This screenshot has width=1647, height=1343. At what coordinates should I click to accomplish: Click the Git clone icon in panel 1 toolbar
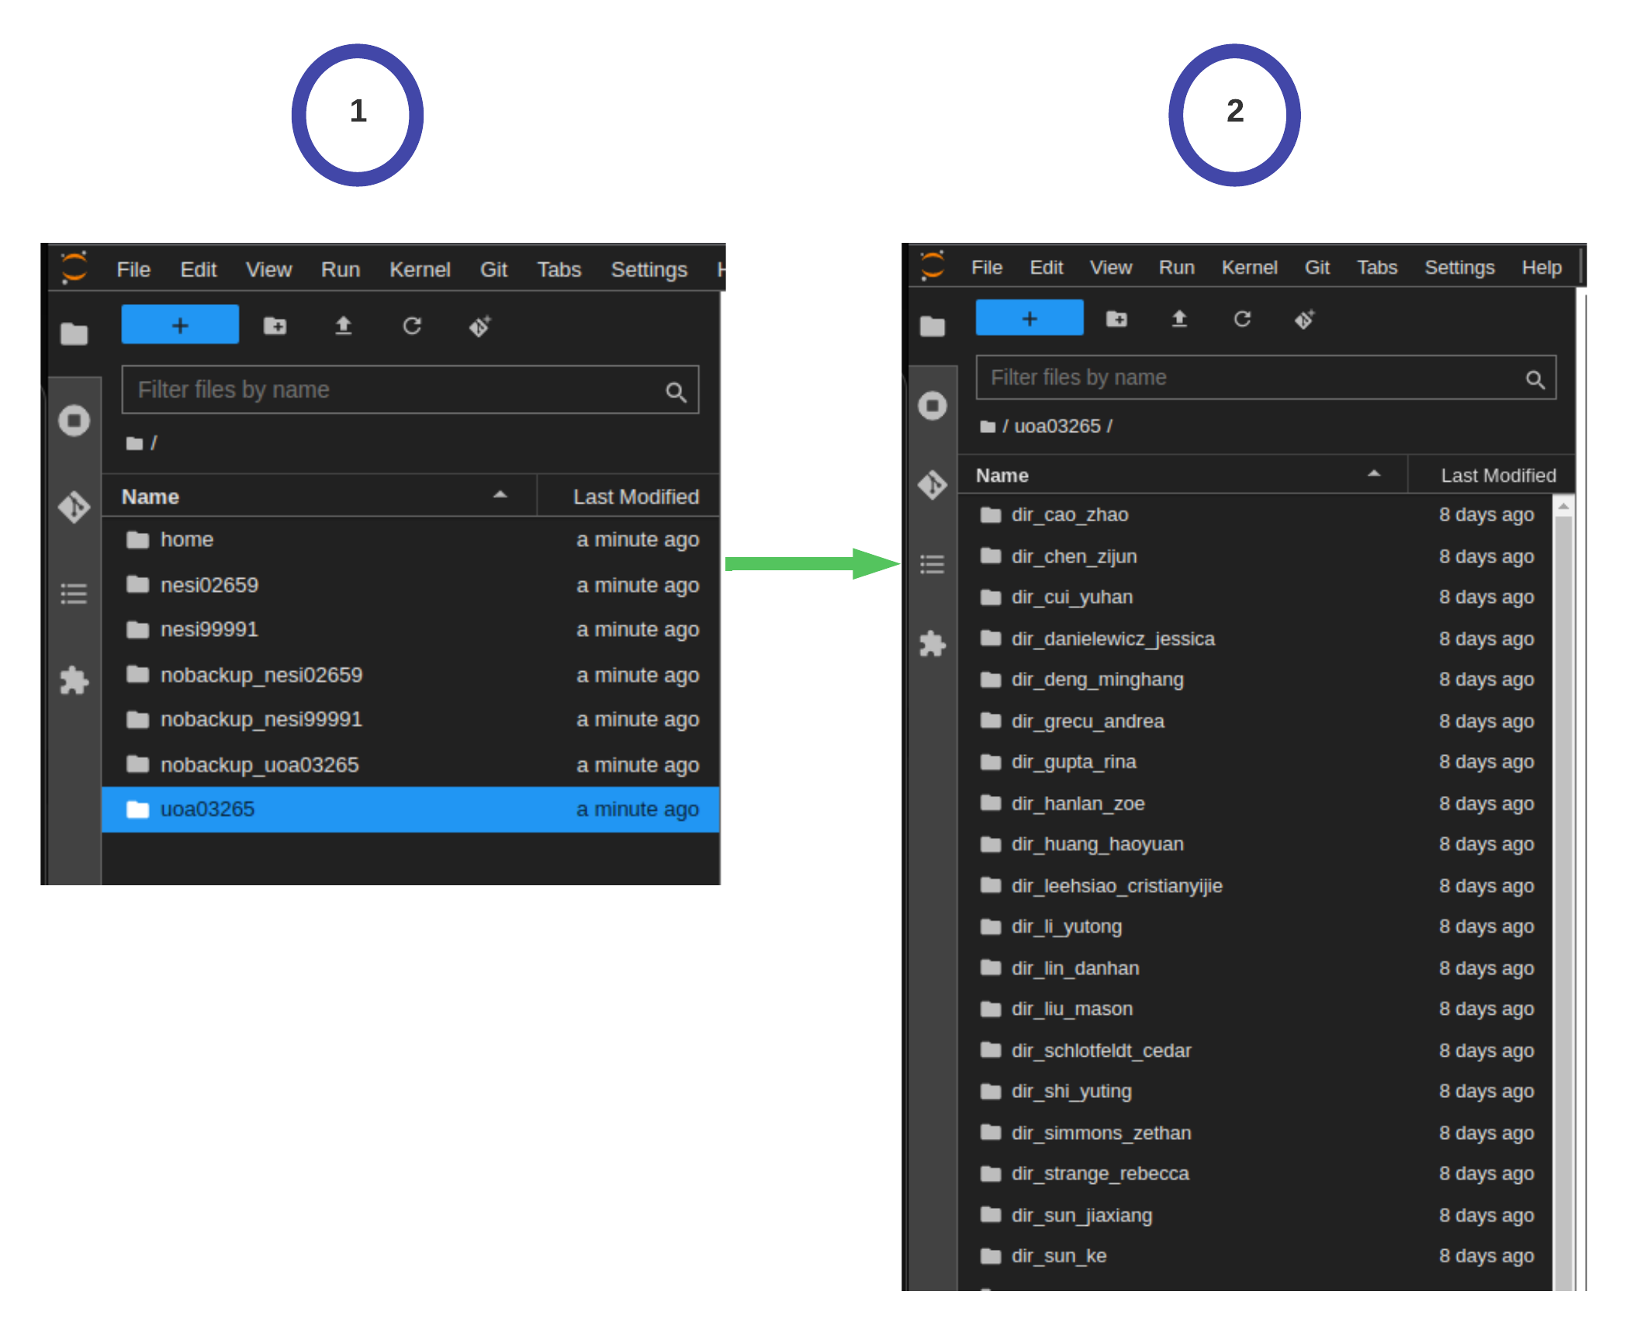point(480,326)
